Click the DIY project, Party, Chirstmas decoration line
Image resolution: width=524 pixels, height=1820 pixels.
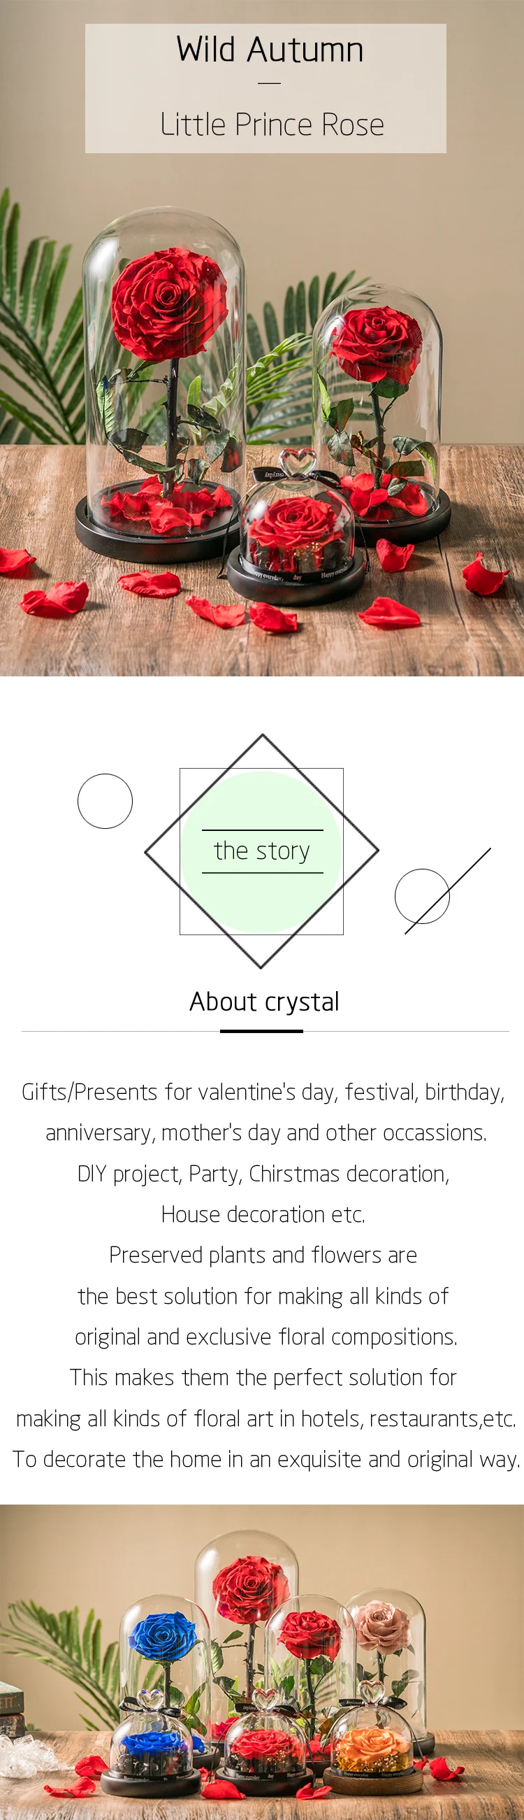point(263,1173)
